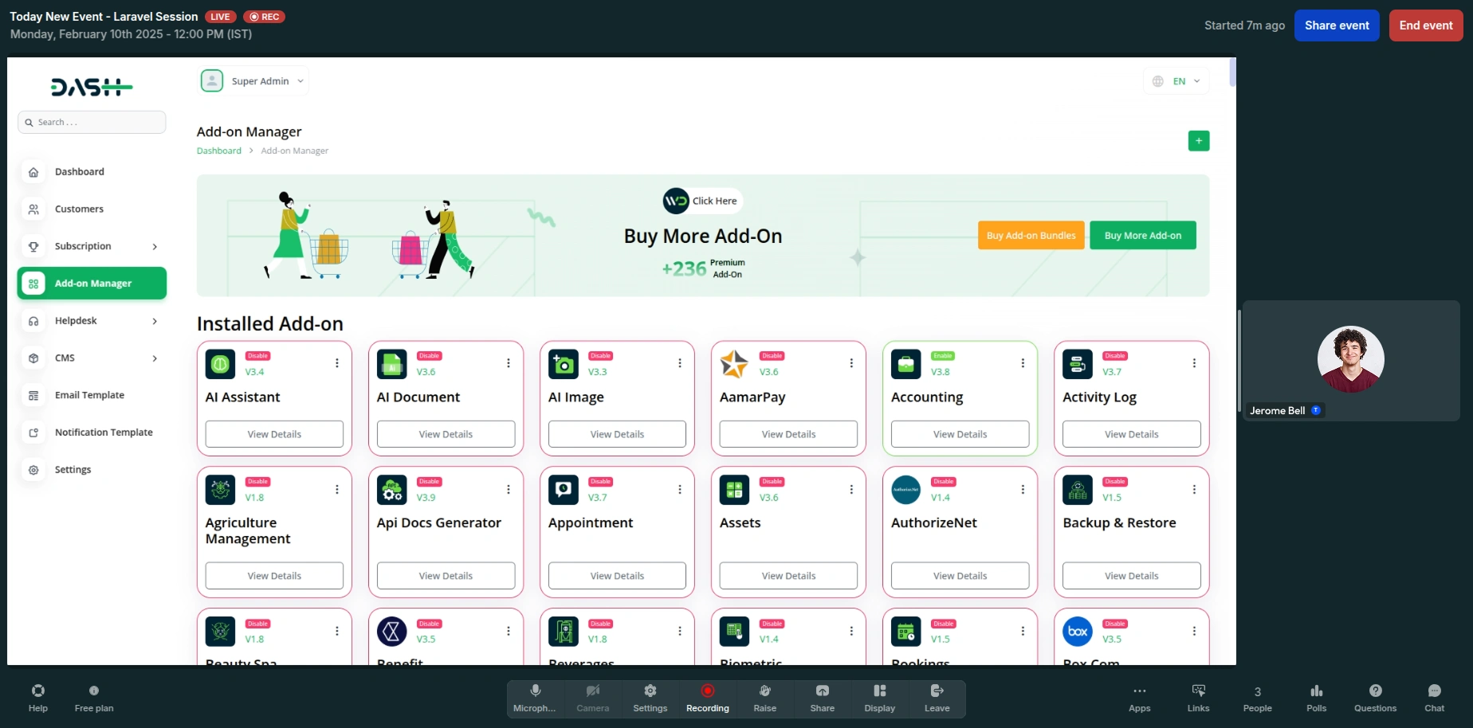
Task: Go to Email Template in sidebar
Action: point(89,395)
